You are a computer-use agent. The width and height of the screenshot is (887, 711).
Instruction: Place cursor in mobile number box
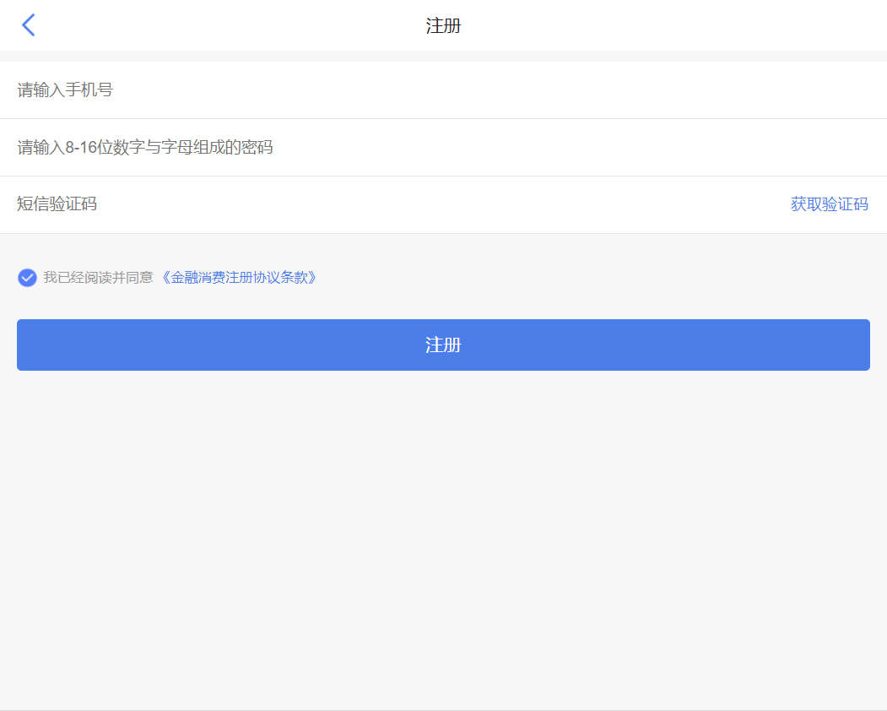pyautogui.click(x=338, y=90)
